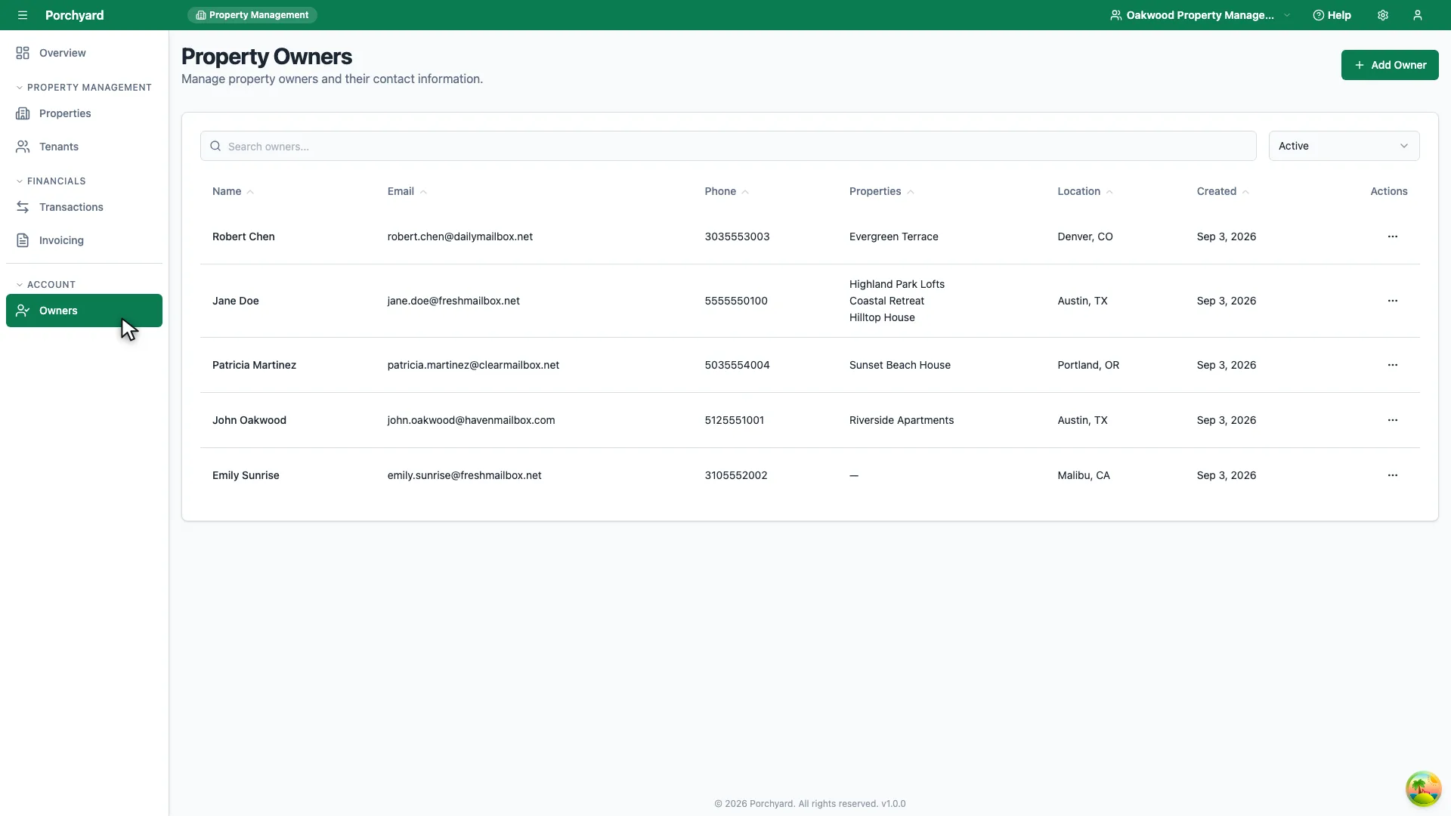This screenshot has width=1451, height=816.
Task: Click the Property Management badge
Action: (252, 15)
